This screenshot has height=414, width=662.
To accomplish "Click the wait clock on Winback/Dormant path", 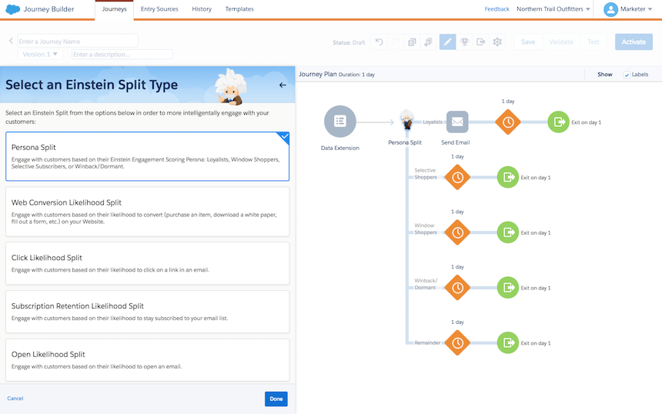I will click(x=457, y=288).
